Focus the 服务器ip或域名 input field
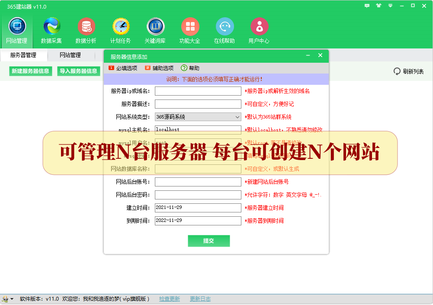The height and width of the screenshot is (305, 433). coord(198,91)
